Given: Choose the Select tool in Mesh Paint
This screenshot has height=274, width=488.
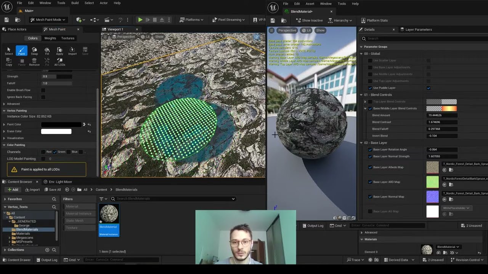Looking at the screenshot, I should (x=9, y=51).
